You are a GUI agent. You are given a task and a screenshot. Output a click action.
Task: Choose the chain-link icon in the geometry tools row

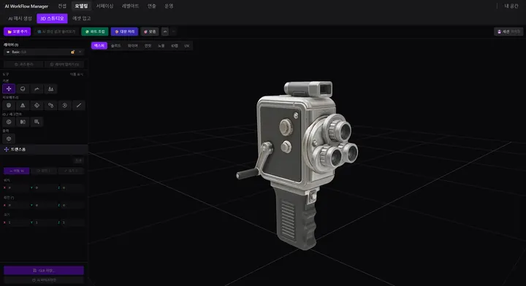pyautogui.click(x=50, y=105)
